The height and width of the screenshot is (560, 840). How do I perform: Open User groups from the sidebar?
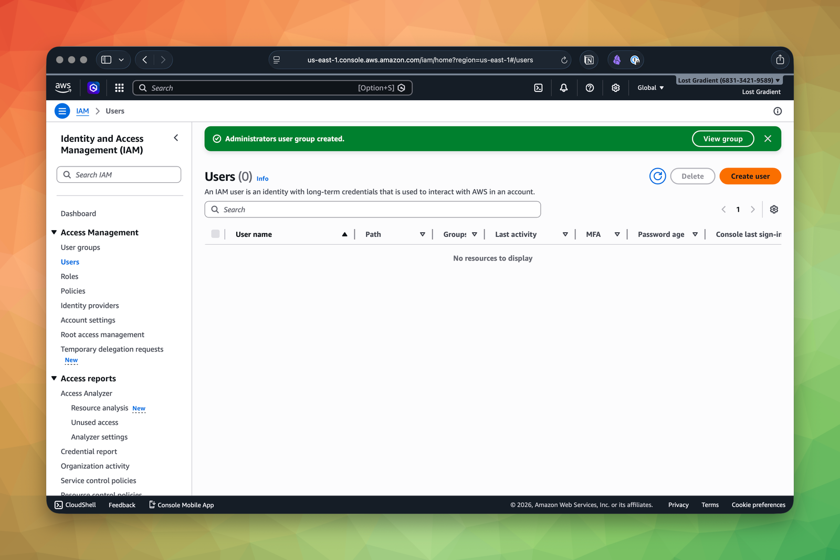point(80,247)
